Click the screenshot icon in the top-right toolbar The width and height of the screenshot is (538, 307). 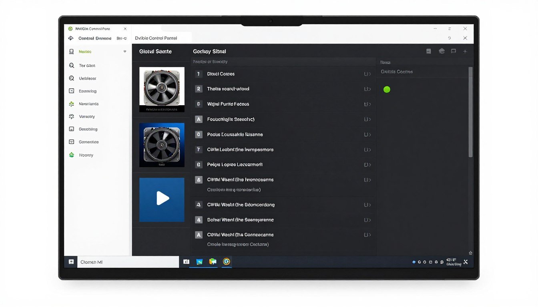(429, 51)
